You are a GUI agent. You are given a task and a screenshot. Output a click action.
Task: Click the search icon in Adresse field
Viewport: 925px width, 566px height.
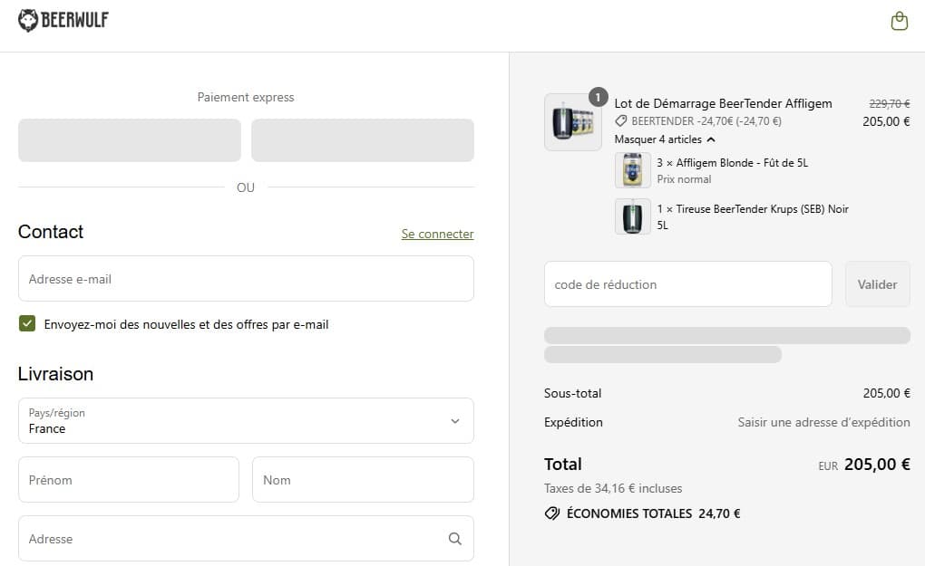click(x=454, y=539)
